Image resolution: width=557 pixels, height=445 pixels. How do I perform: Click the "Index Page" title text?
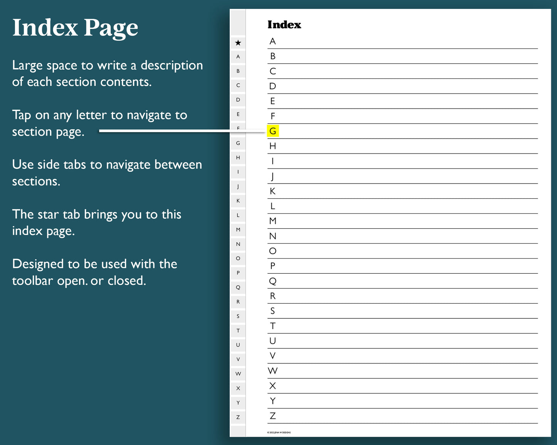pos(75,28)
